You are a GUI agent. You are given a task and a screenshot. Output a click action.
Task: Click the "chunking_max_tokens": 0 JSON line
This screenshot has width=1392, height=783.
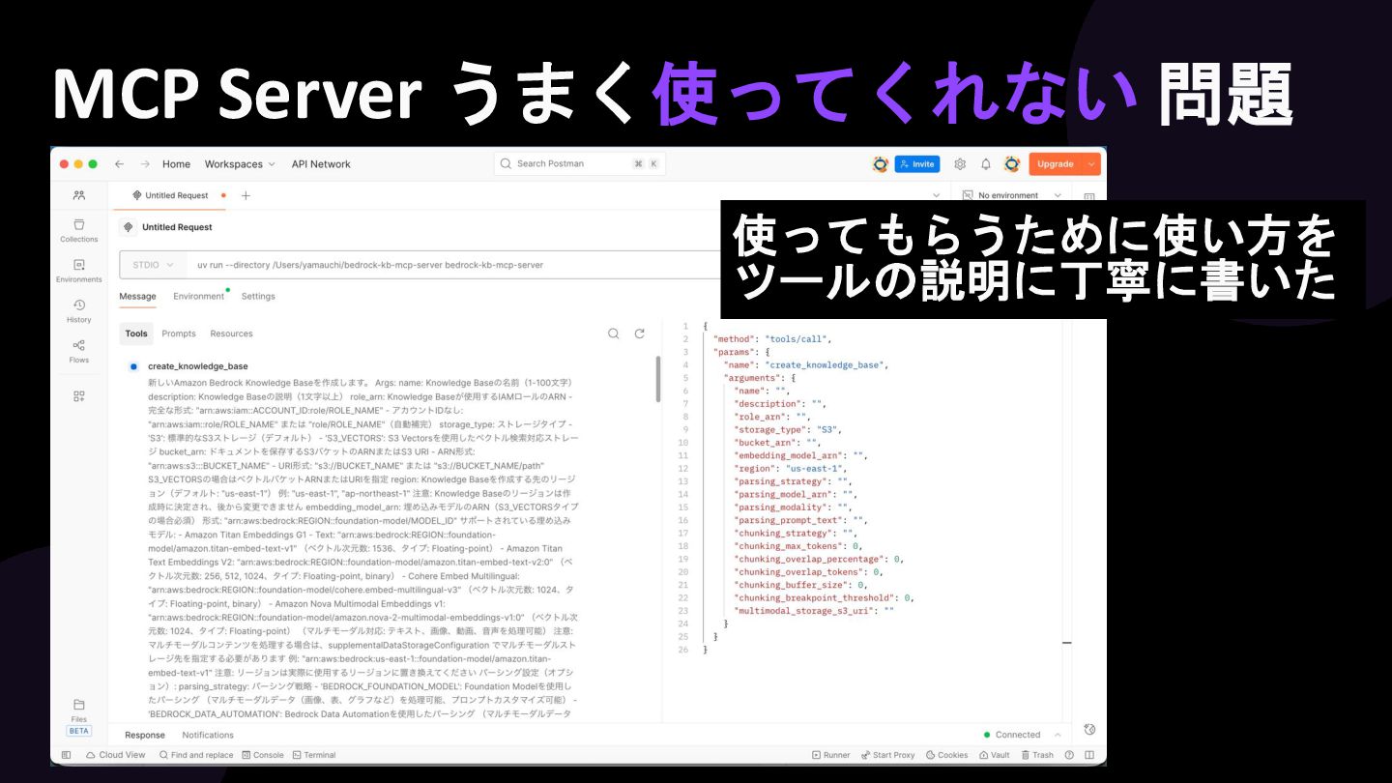click(x=800, y=546)
